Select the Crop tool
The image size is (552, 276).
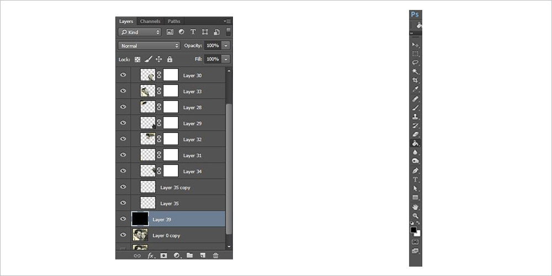pyautogui.click(x=416, y=80)
